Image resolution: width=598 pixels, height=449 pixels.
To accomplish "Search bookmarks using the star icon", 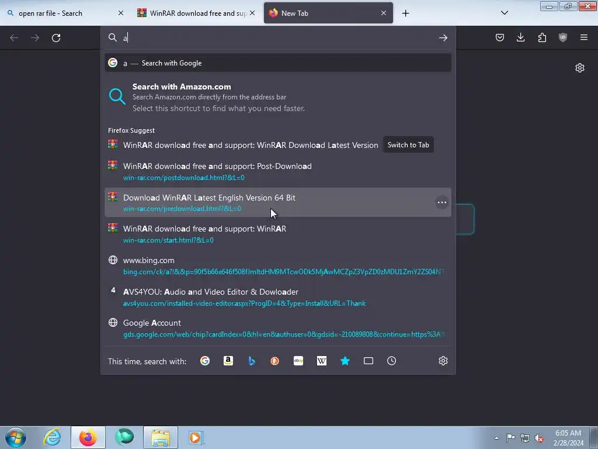I will coord(345,361).
